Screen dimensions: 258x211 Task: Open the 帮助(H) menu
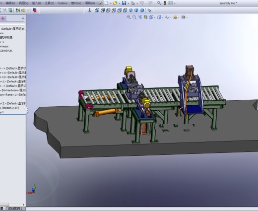(90, 3)
